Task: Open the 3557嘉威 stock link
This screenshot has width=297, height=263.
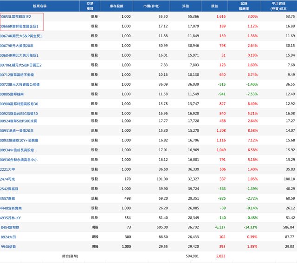Action: (x=9, y=198)
